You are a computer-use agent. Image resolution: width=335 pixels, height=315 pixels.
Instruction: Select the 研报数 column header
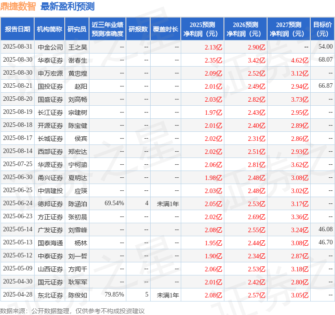tap(138, 29)
